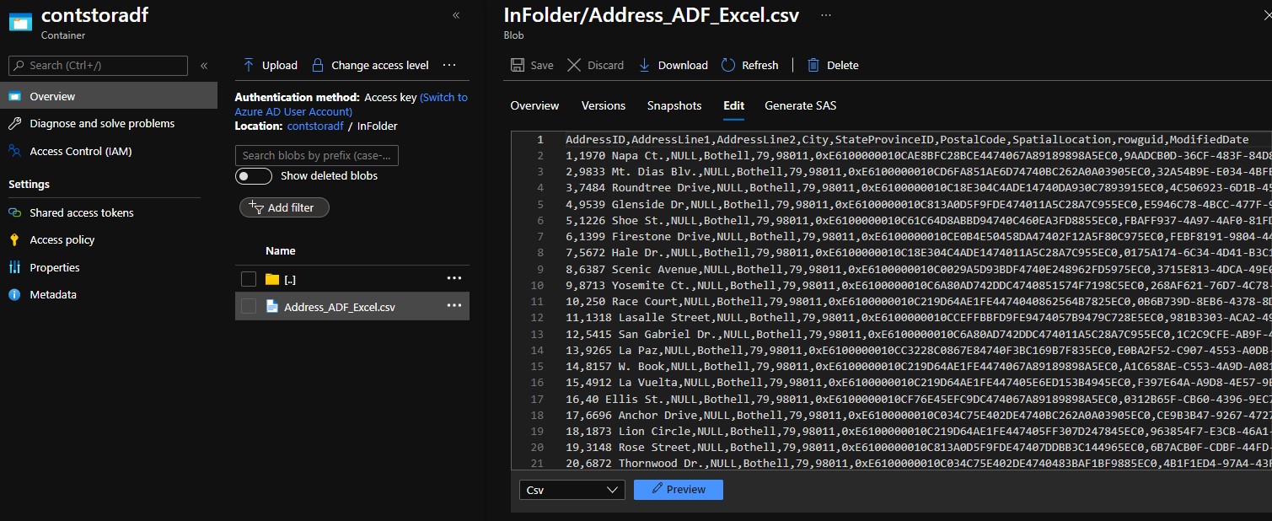This screenshot has height=521, width=1272.
Task: Click Switch to Azure AD User Account link
Action: [352, 105]
